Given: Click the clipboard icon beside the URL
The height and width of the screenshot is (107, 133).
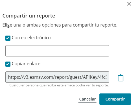Looking at the screenshot, I should click(121, 78).
